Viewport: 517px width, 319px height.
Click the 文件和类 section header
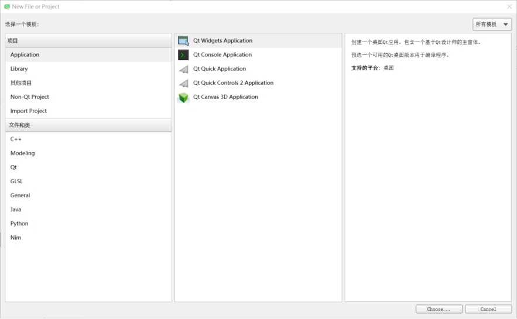[x=88, y=125]
